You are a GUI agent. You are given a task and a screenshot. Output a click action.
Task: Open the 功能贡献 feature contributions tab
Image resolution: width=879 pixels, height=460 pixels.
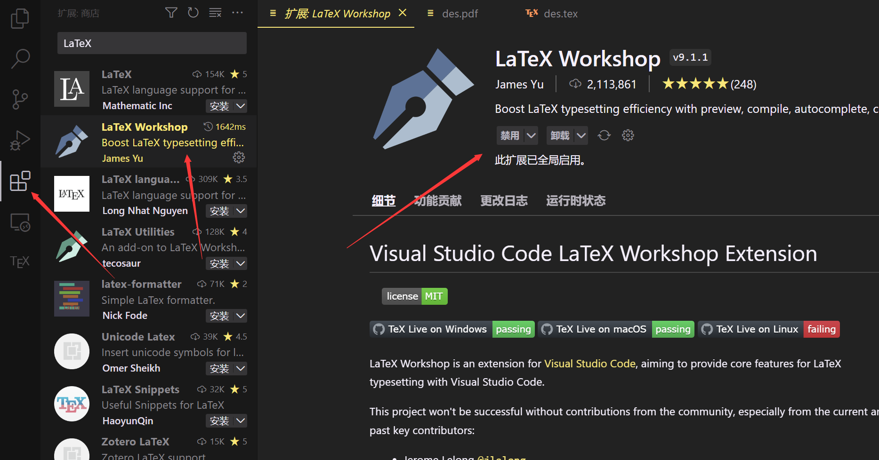tap(438, 201)
